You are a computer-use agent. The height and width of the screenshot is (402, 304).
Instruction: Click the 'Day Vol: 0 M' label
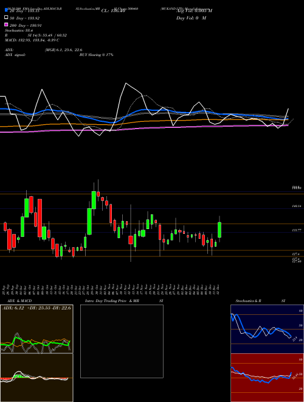click(191, 18)
